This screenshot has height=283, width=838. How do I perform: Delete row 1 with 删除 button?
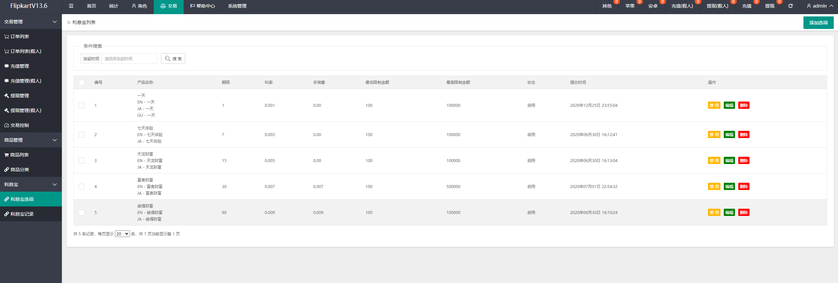click(x=744, y=106)
